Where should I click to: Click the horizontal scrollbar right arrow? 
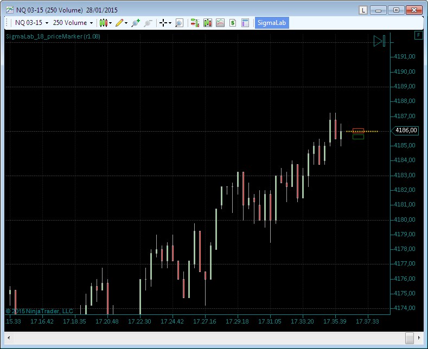(x=419, y=338)
